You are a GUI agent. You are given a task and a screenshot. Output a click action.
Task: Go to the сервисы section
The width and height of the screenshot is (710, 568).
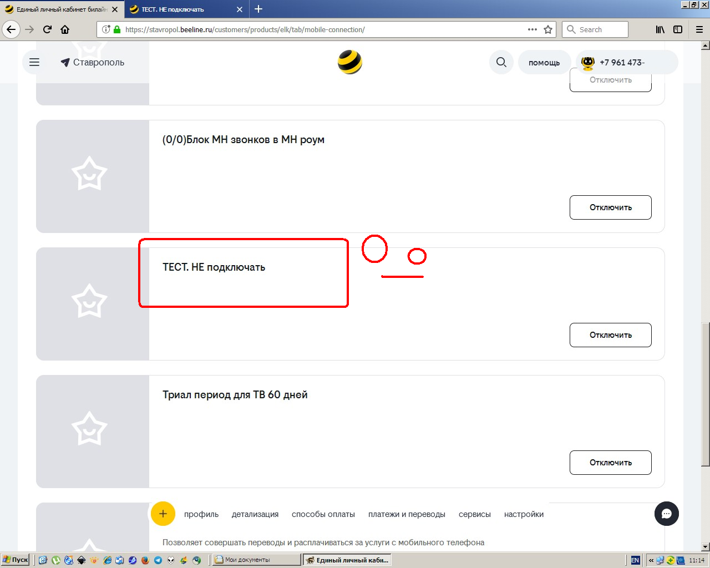coord(475,514)
